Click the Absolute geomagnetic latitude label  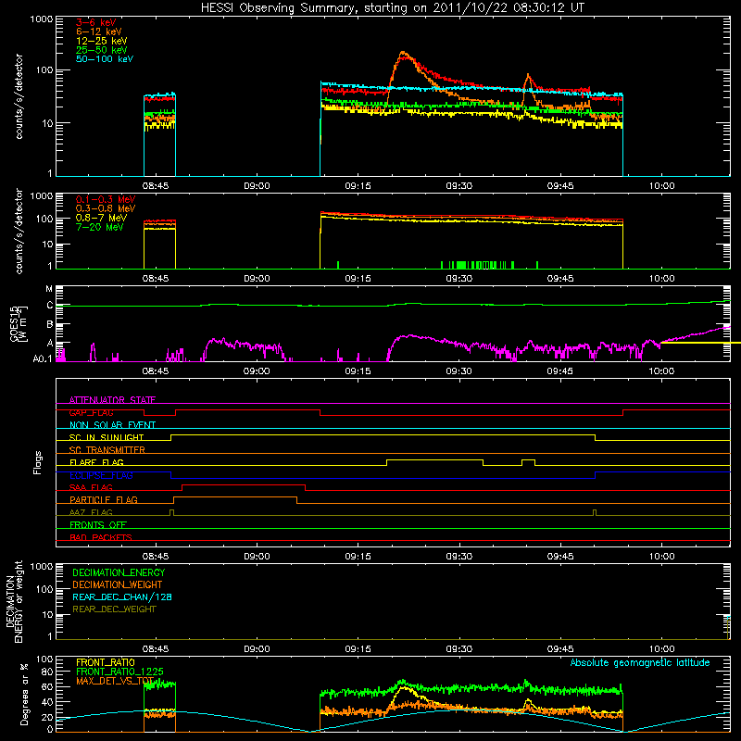tap(640, 663)
